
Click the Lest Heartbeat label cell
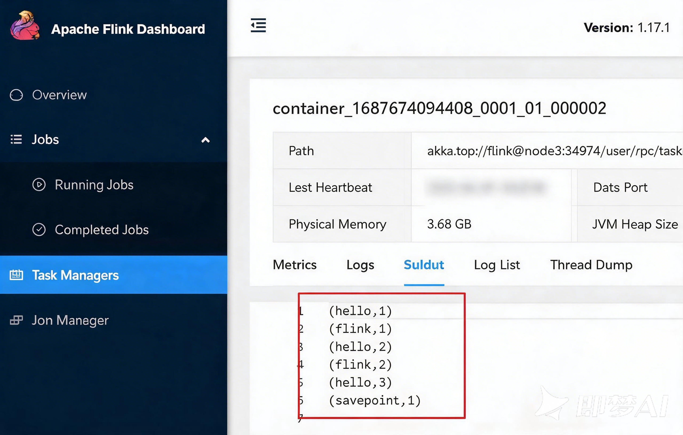(342, 187)
